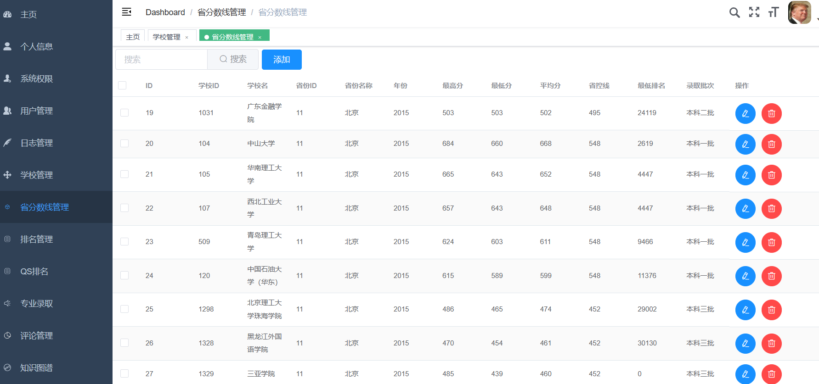Toggle the sidebar hamburger icon
The image size is (819, 384).
point(127,12)
